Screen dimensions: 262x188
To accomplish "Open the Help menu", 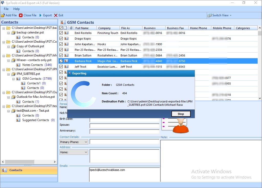I will point(16,9).
